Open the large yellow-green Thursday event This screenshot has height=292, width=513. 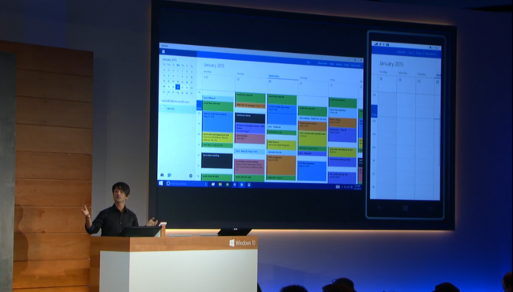click(x=313, y=138)
